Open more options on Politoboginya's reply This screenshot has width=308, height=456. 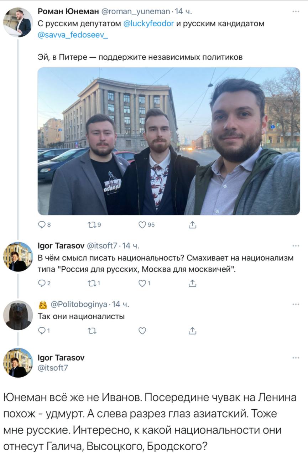296,305
